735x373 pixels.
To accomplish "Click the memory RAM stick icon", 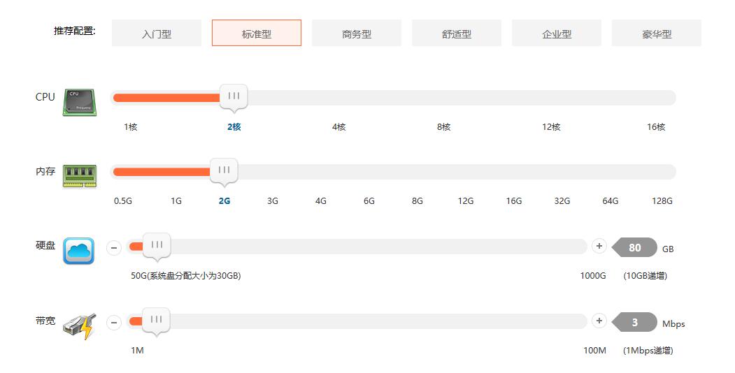I will tap(79, 175).
